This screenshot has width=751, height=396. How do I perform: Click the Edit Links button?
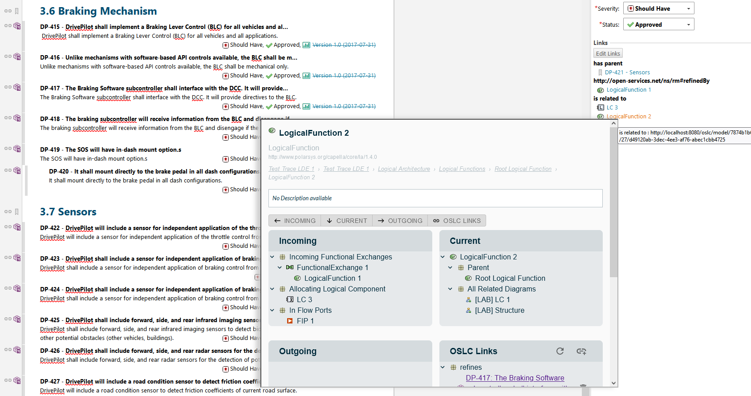[x=608, y=53]
